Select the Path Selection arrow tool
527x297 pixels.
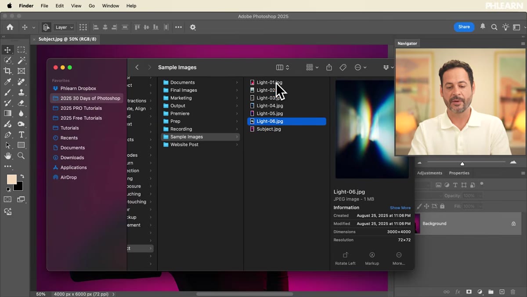pyautogui.click(x=7, y=145)
